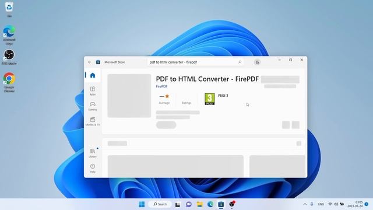Open the Apps section in the sidebar
The height and width of the screenshot is (210, 373).
(x=93, y=91)
